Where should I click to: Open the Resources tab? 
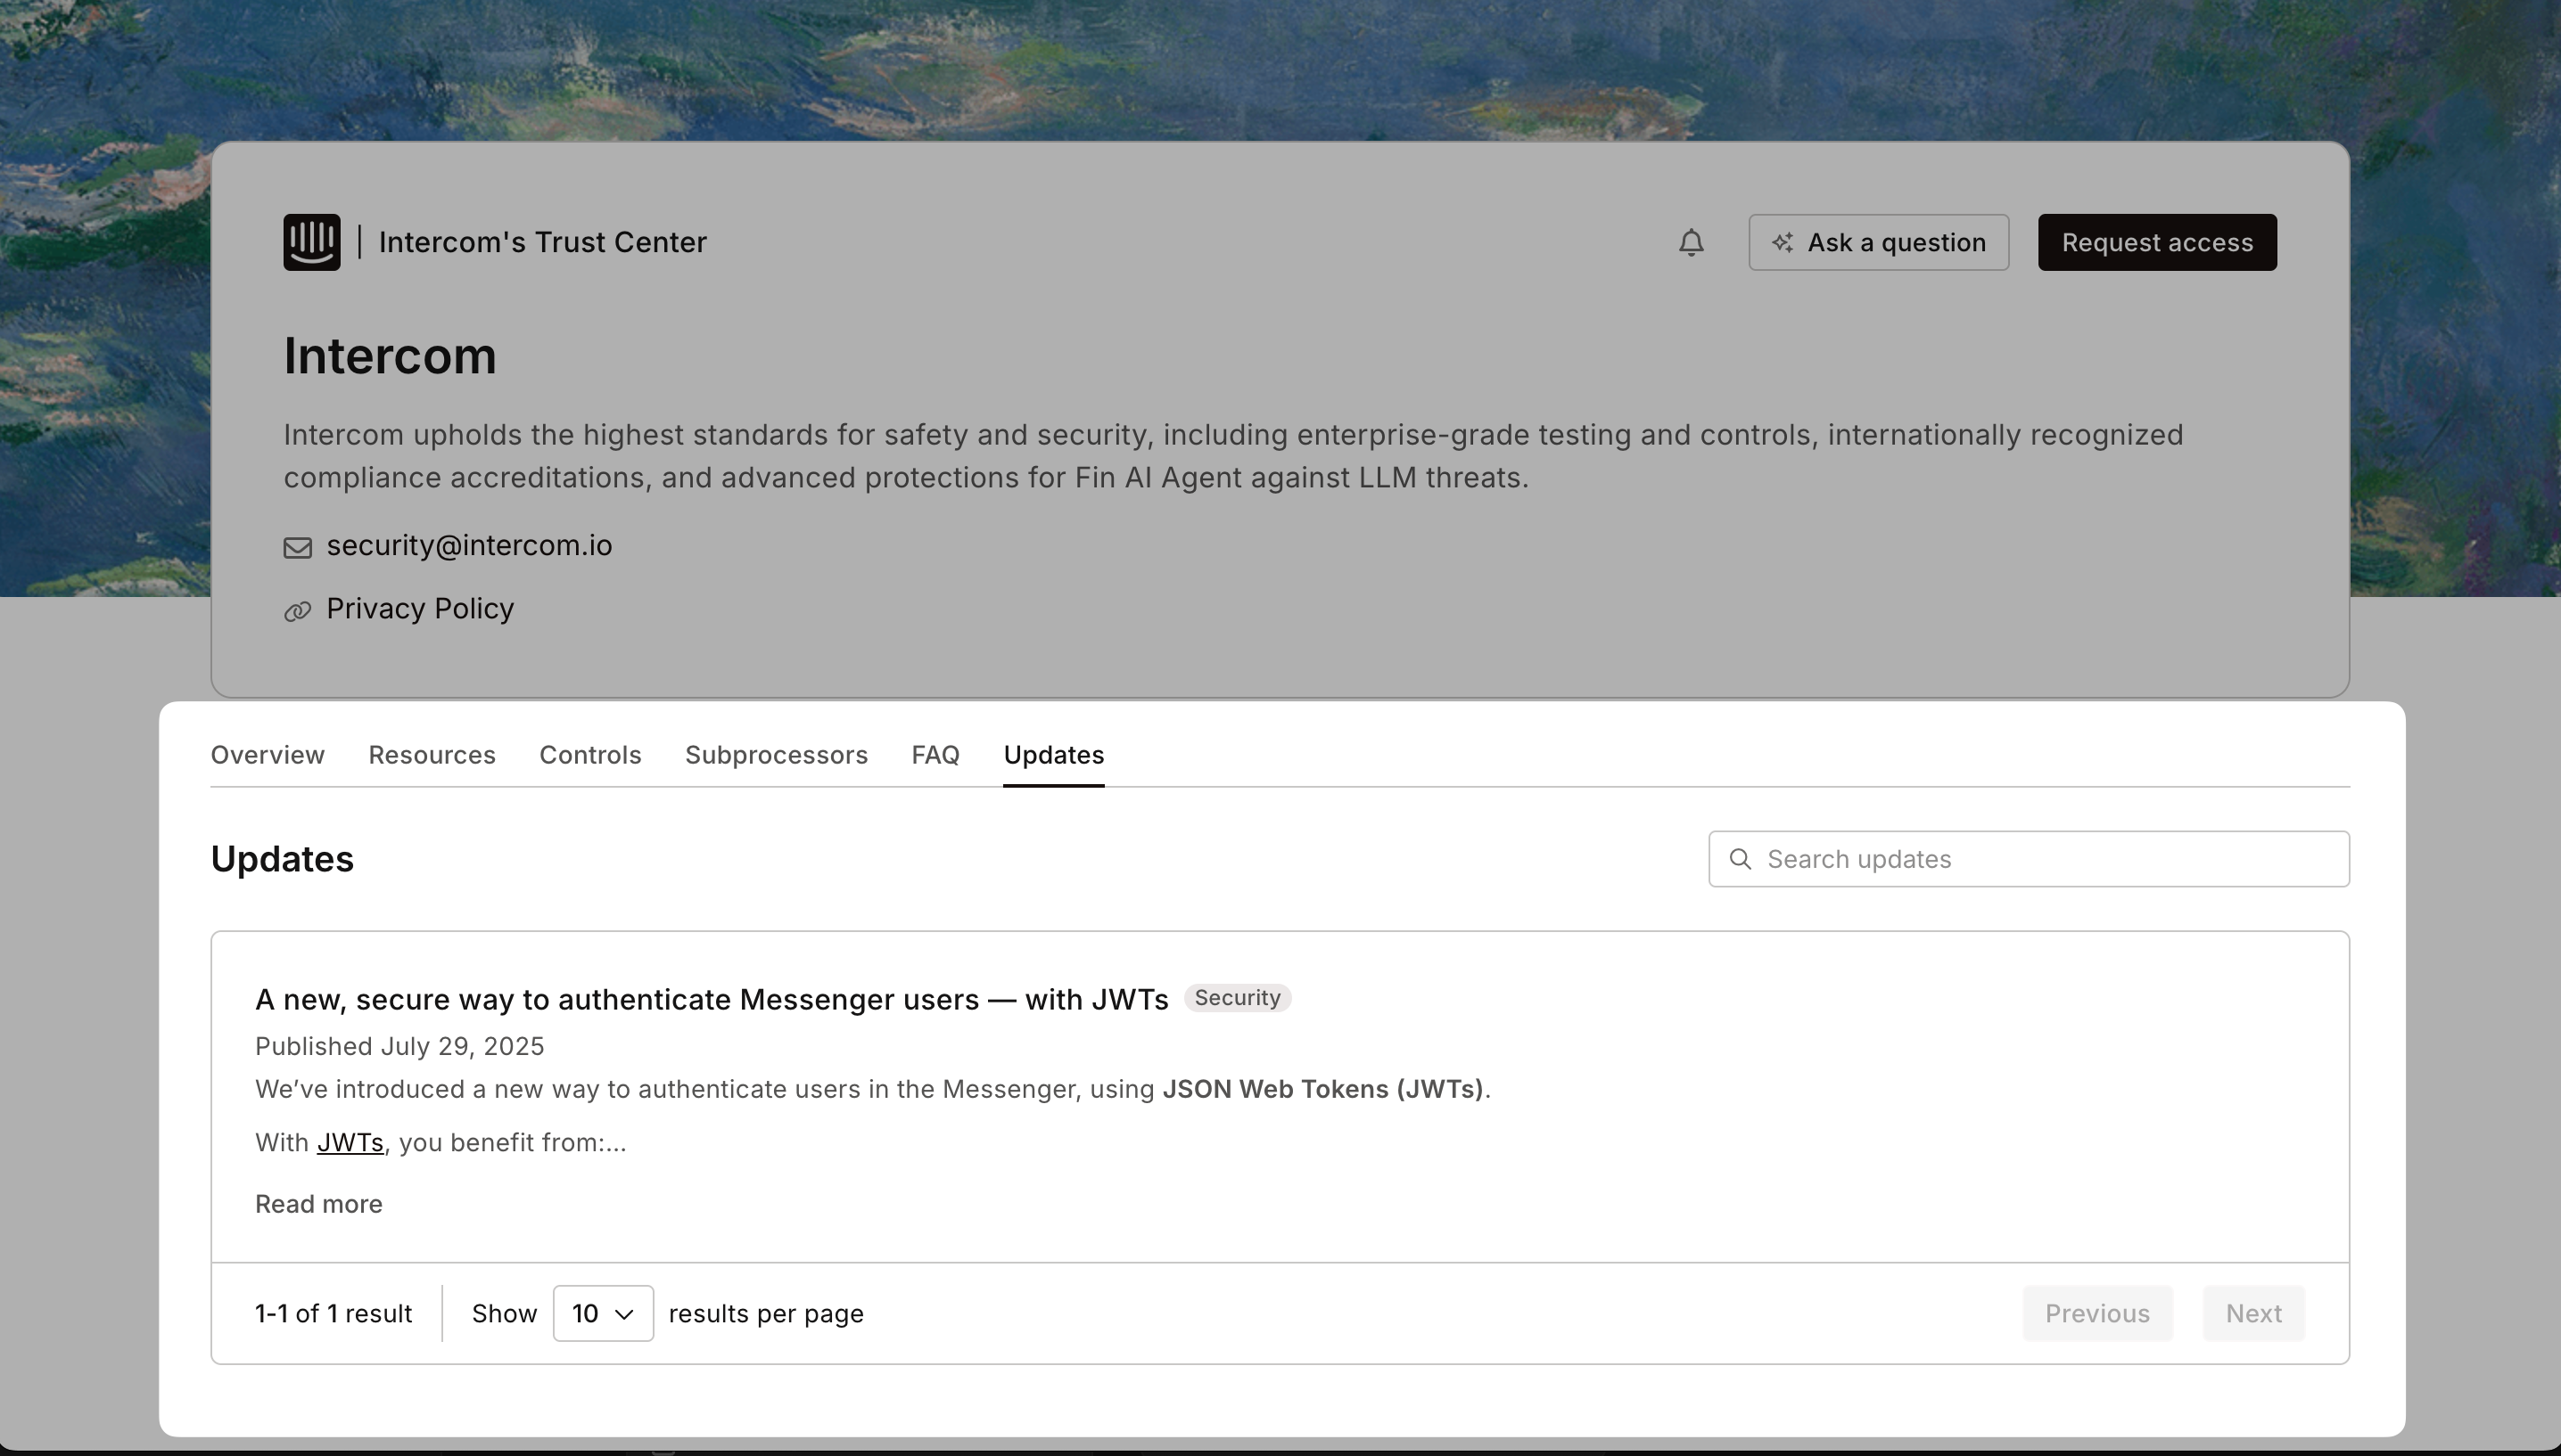pos(432,755)
